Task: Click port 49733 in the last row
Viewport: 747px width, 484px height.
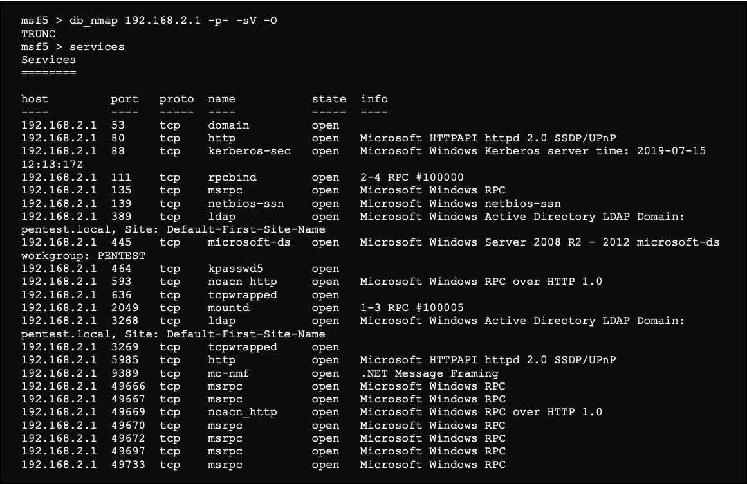Action: (128, 465)
